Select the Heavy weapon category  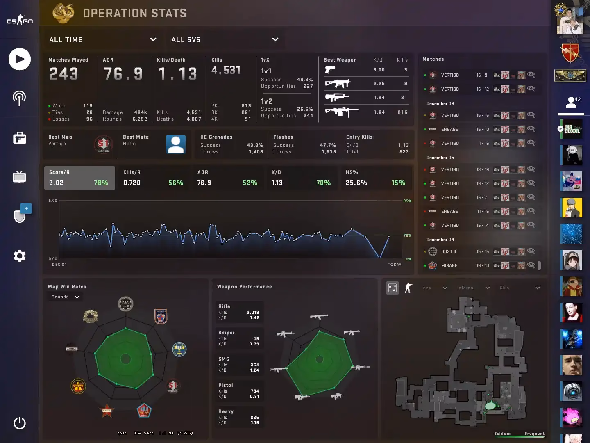pos(239,417)
